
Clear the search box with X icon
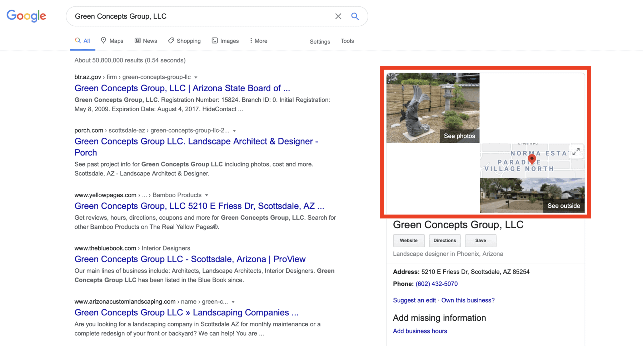pyautogui.click(x=338, y=16)
